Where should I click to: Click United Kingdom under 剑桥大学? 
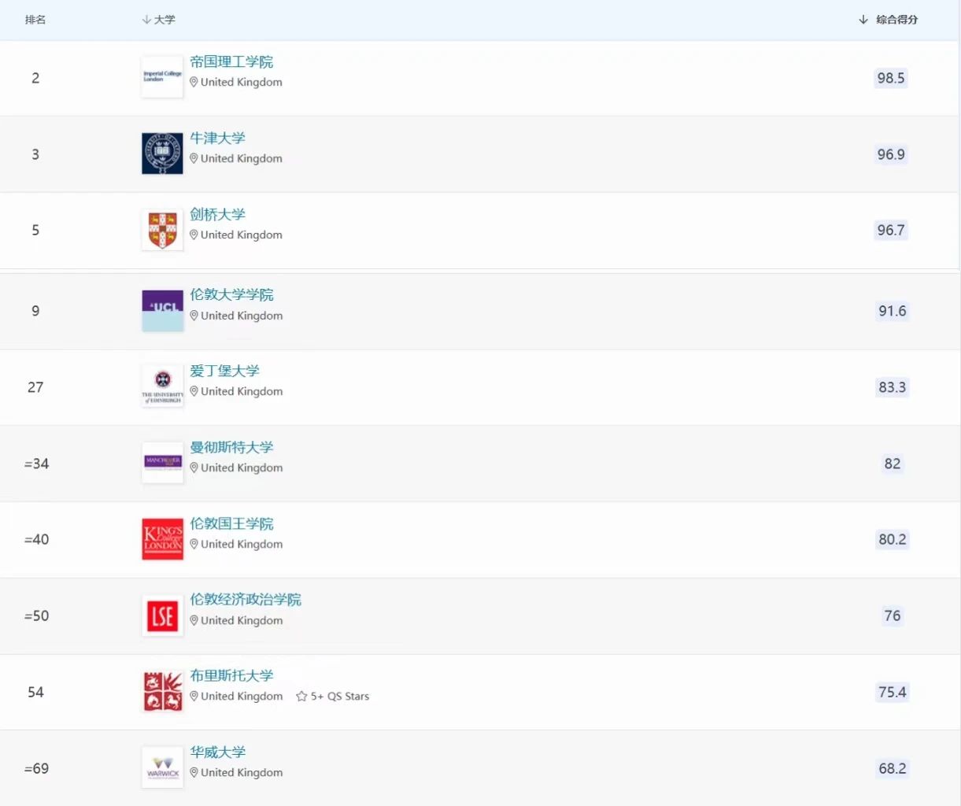coord(241,235)
